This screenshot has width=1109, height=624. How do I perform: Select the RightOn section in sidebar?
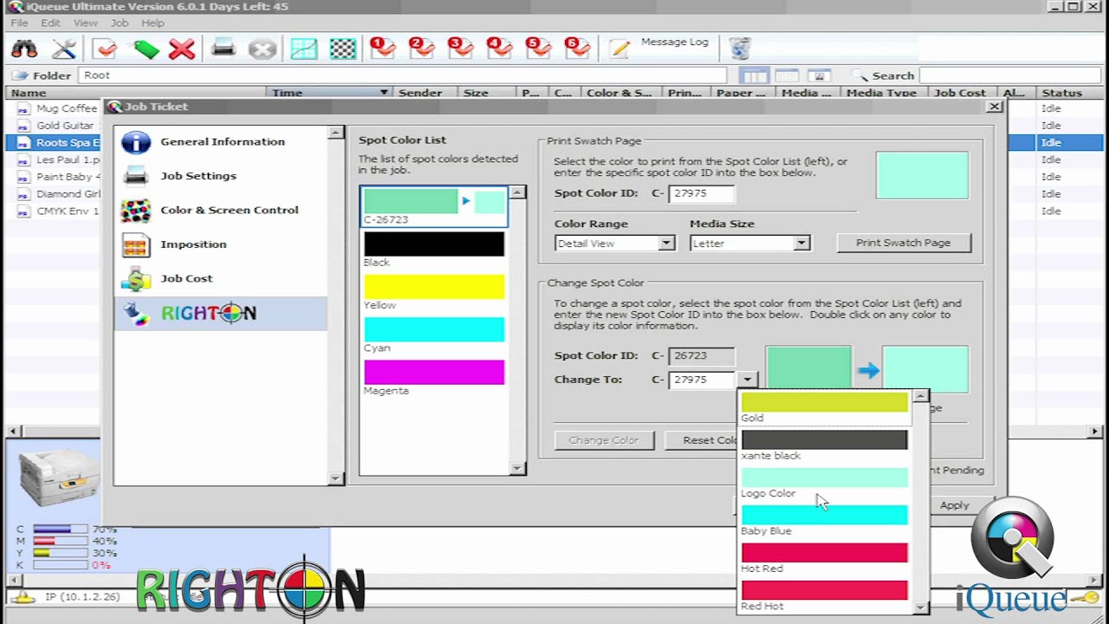point(221,313)
